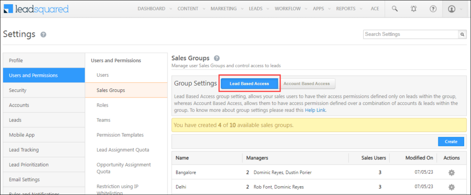Click the Delhi group name
This screenshot has height=195, width=471.
pyautogui.click(x=181, y=187)
